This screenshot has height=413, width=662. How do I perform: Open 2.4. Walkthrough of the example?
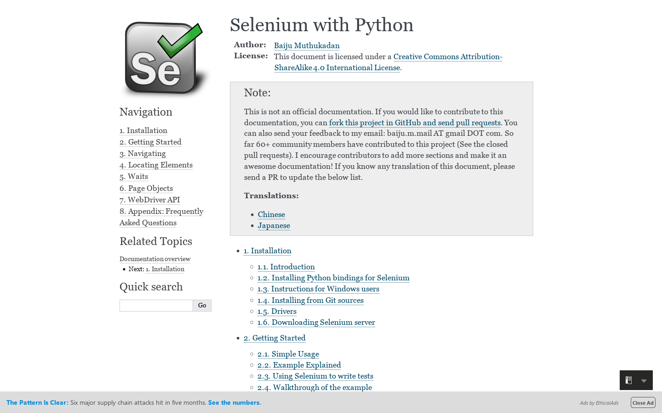314,387
